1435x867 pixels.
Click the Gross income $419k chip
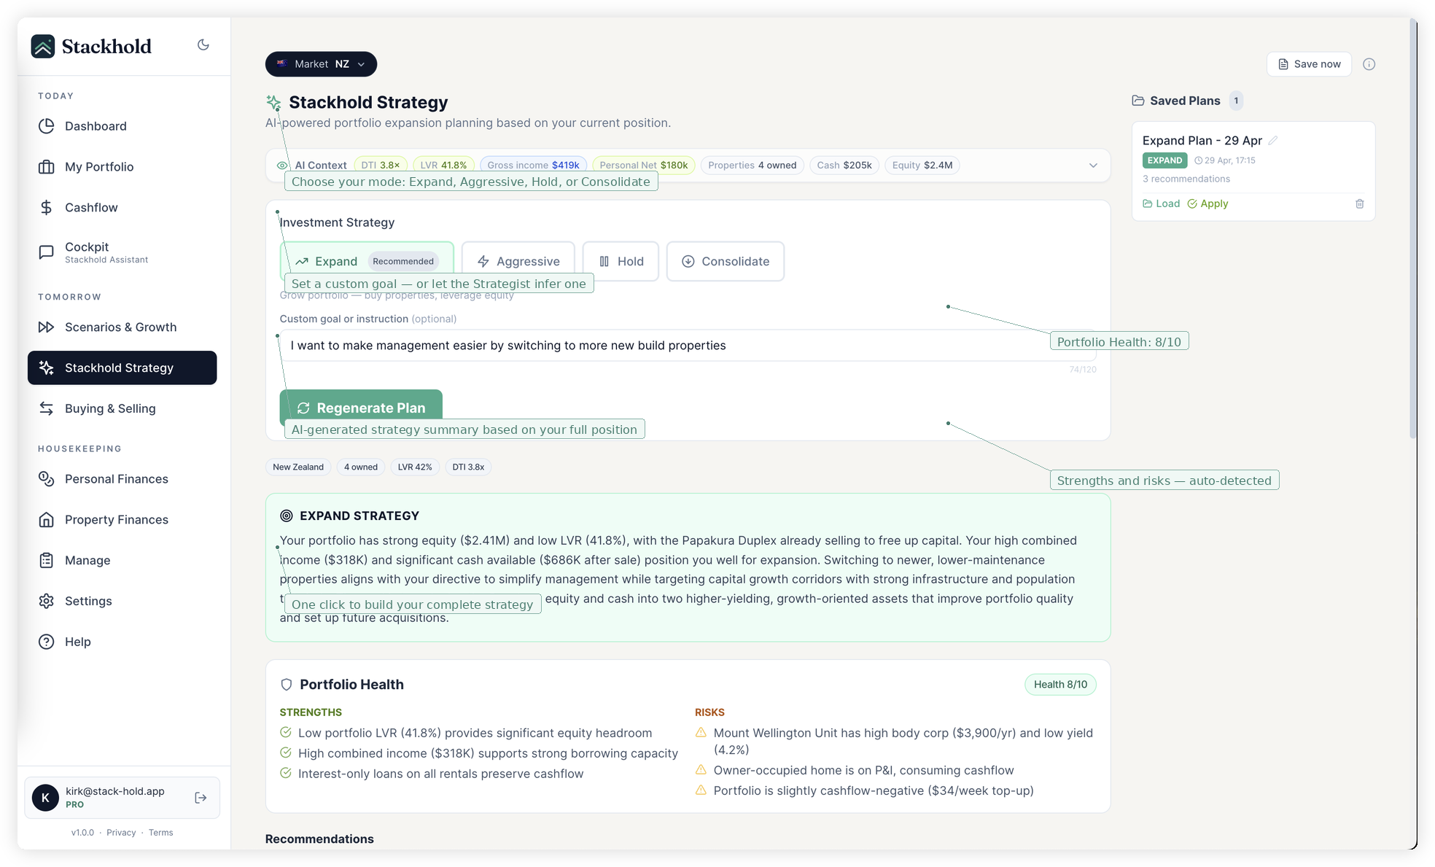533,166
